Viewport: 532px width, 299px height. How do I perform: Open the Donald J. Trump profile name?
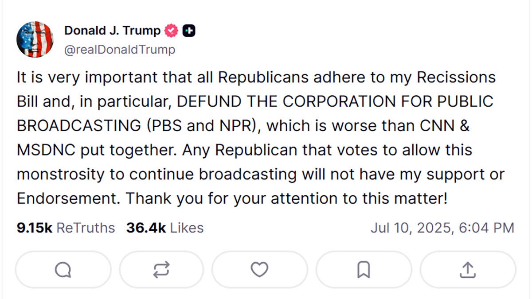(112, 31)
